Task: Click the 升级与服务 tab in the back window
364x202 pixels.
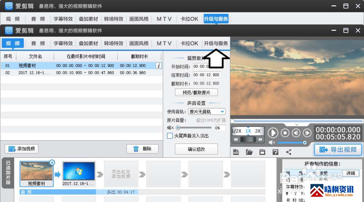Action: pyautogui.click(x=216, y=19)
